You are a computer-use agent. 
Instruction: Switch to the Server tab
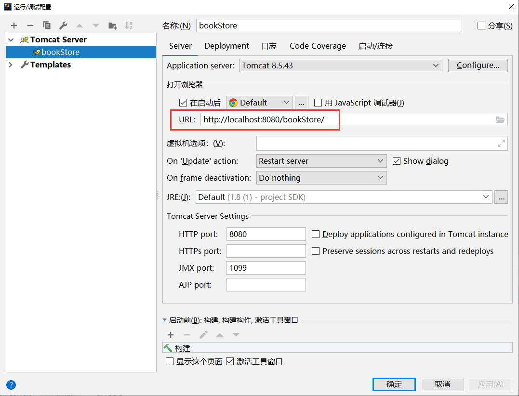180,46
